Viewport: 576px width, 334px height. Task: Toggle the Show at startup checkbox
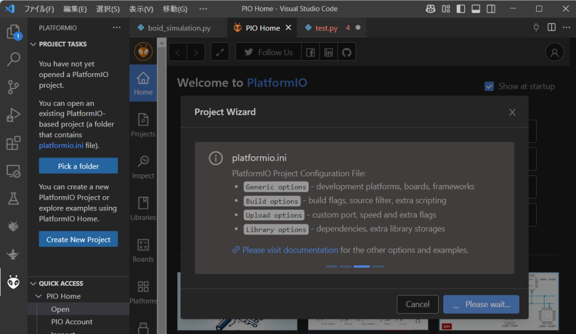tap(489, 87)
